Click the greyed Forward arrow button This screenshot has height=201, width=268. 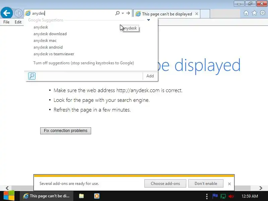click(18, 13)
